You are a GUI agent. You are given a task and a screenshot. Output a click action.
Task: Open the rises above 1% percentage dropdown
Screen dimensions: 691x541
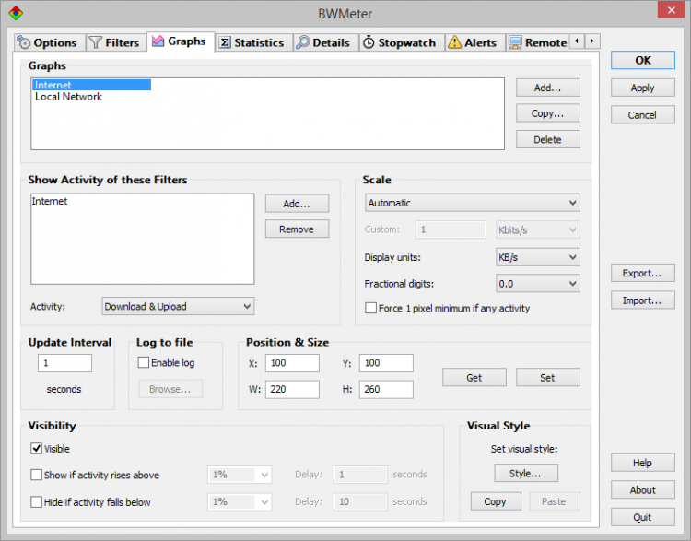click(240, 475)
